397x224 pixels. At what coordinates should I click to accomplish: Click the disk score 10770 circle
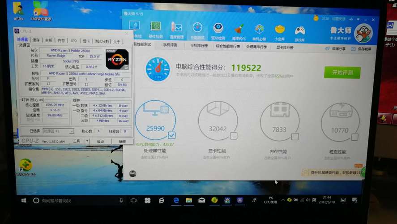[340, 122]
